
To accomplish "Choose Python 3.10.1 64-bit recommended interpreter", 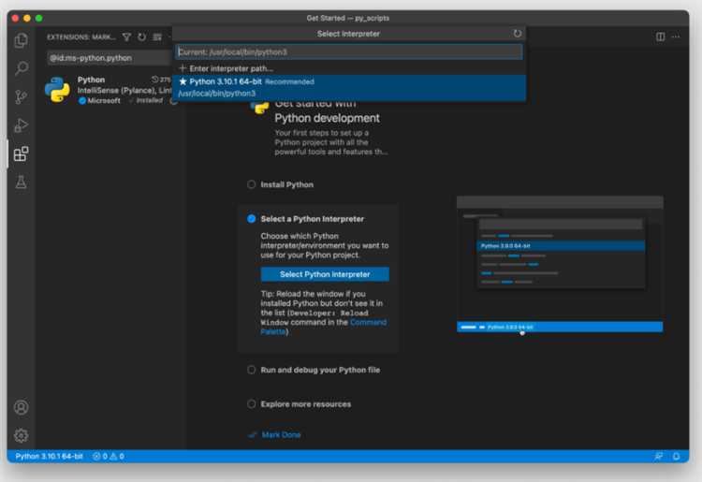I will 349,87.
